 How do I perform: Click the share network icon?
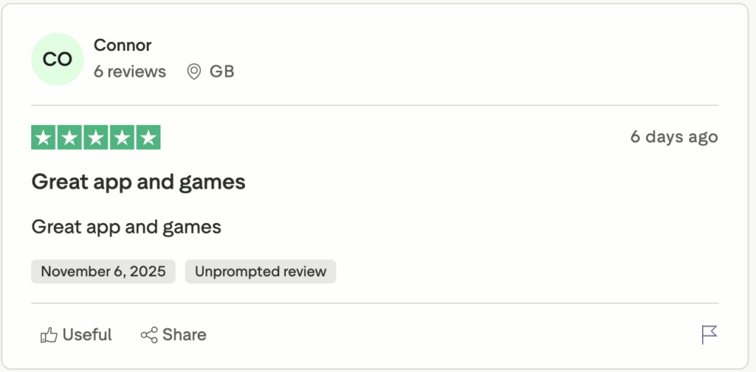click(x=149, y=335)
